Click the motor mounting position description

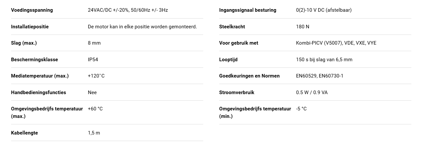pyautogui.click(x=142, y=27)
